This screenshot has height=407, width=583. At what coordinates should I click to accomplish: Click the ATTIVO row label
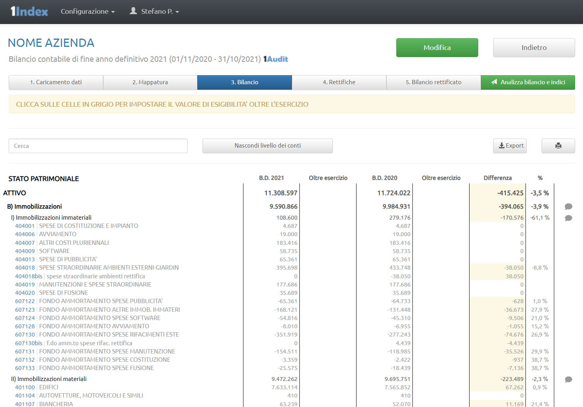[x=15, y=193]
